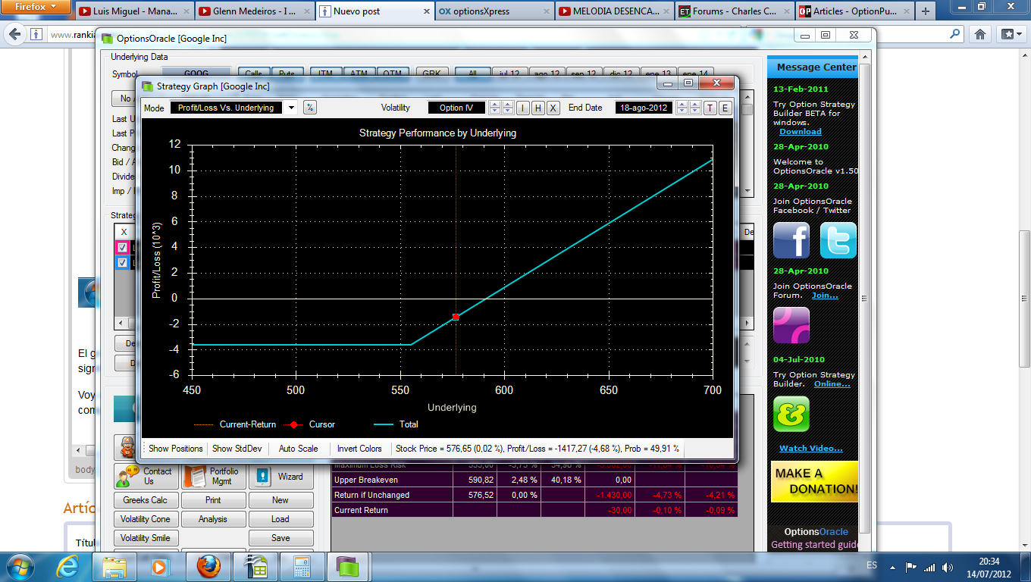Switch to the optionsXpress tab
The height and width of the screenshot is (582, 1031).
(493, 11)
